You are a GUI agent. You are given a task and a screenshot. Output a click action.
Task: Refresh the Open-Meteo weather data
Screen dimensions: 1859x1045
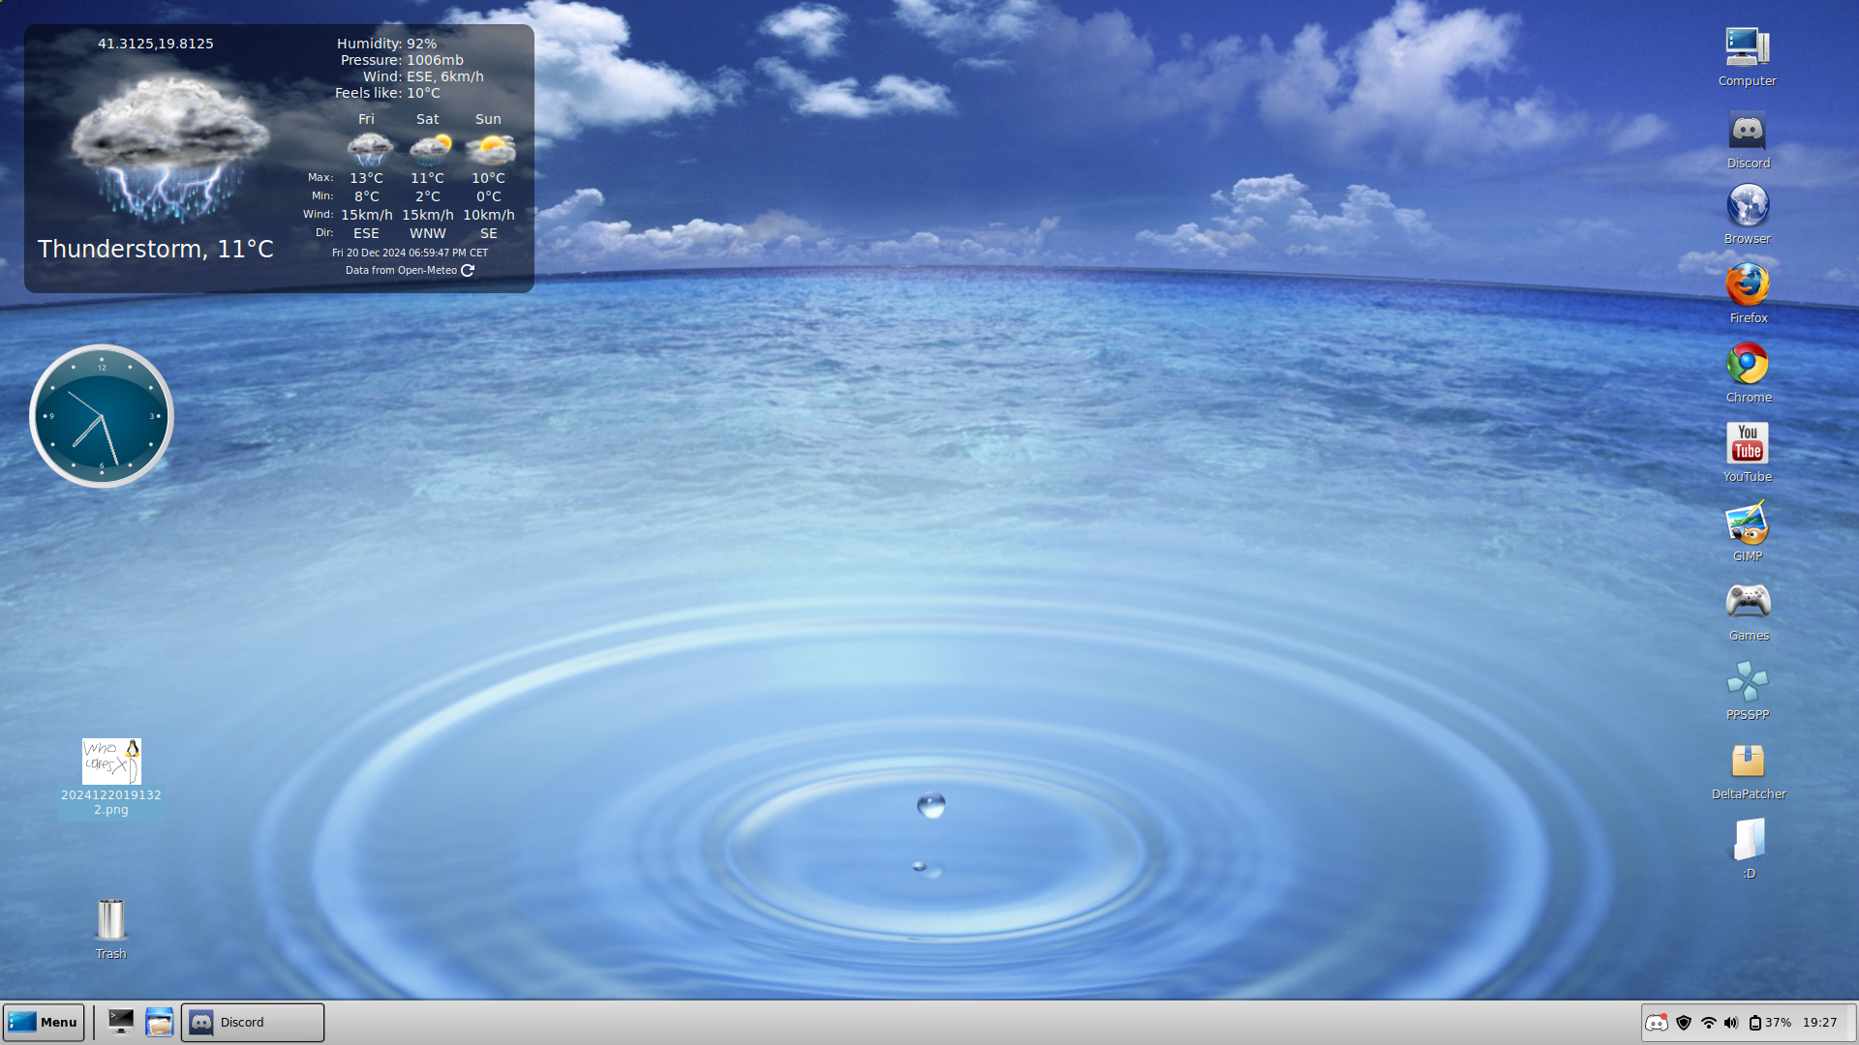(468, 271)
